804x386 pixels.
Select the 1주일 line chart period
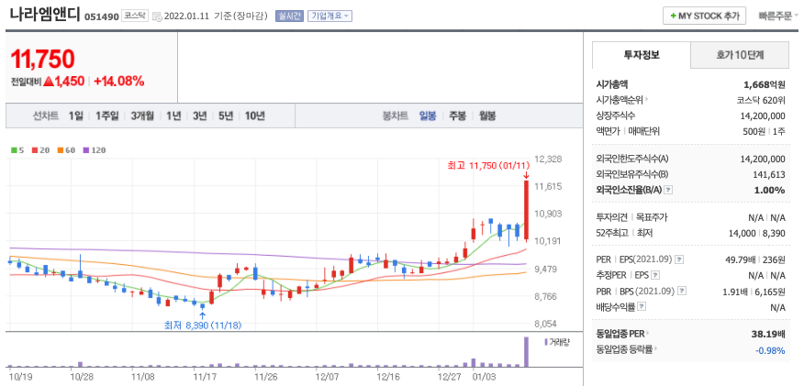pyautogui.click(x=106, y=116)
